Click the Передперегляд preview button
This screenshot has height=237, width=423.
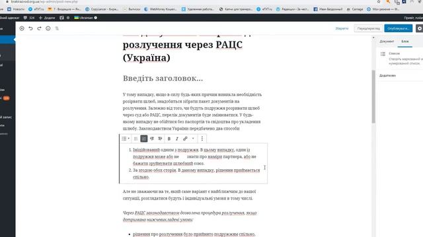tap(369, 28)
